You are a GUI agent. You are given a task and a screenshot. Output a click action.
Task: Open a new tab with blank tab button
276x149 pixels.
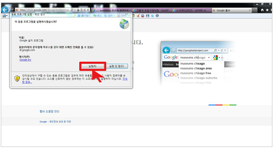[255, 10]
